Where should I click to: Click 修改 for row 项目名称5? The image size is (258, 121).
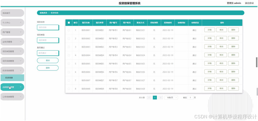(x=221, y=64)
